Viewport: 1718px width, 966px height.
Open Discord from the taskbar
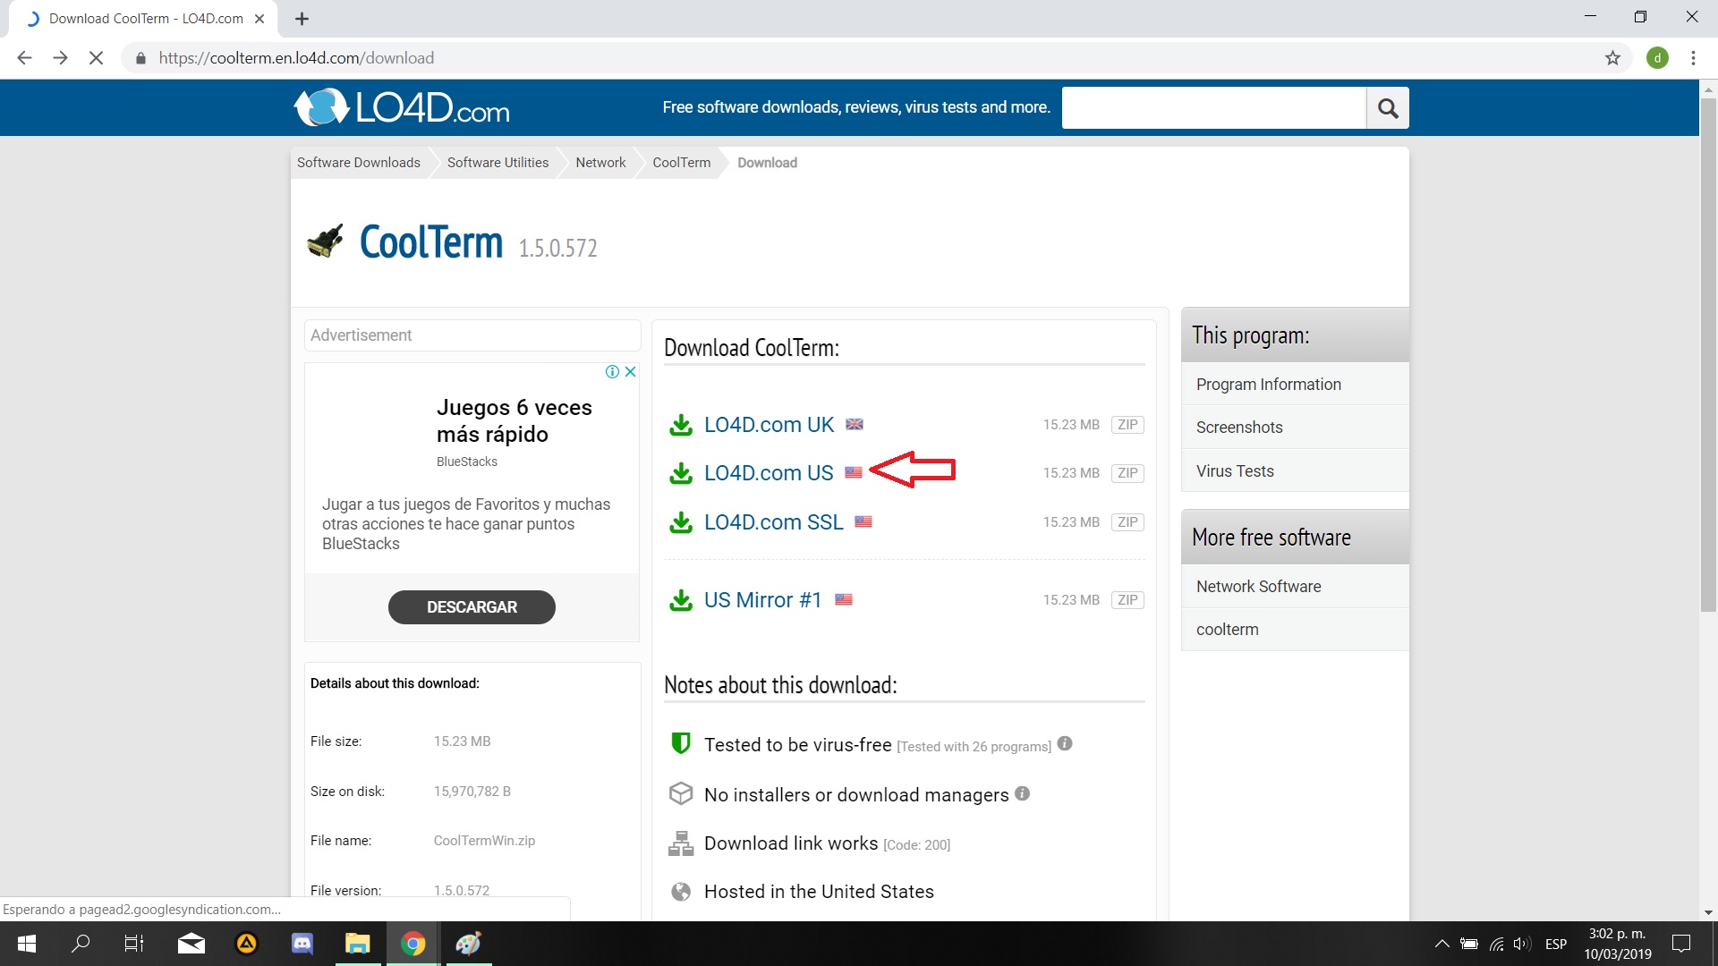[x=302, y=944]
